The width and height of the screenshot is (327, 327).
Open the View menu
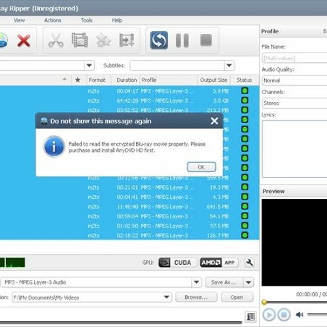[19, 20]
